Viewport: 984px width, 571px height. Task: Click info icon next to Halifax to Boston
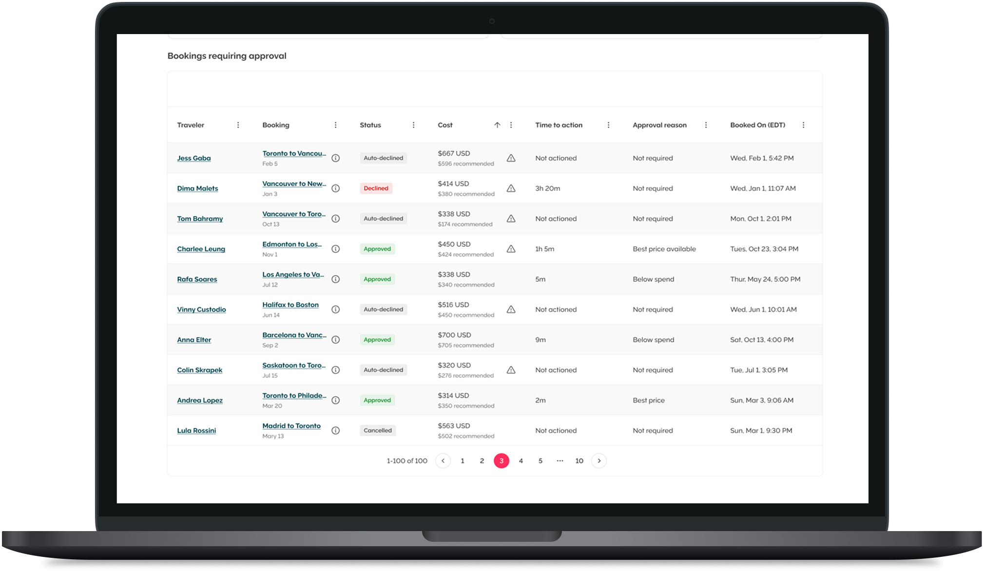[x=335, y=310]
